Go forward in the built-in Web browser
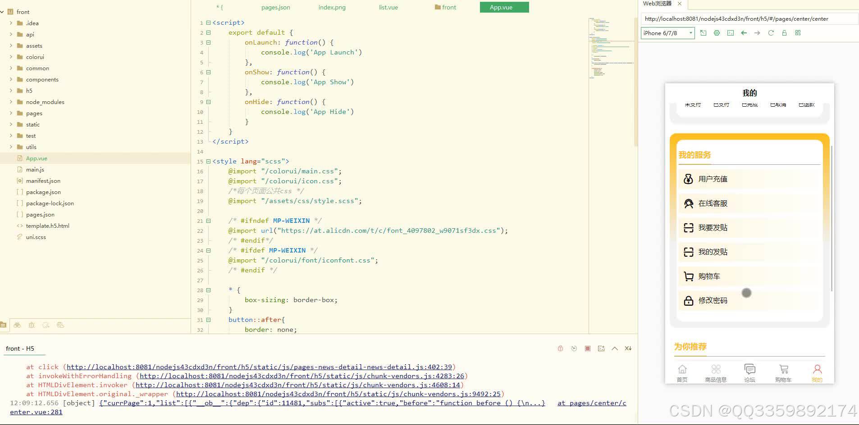 [757, 33]
